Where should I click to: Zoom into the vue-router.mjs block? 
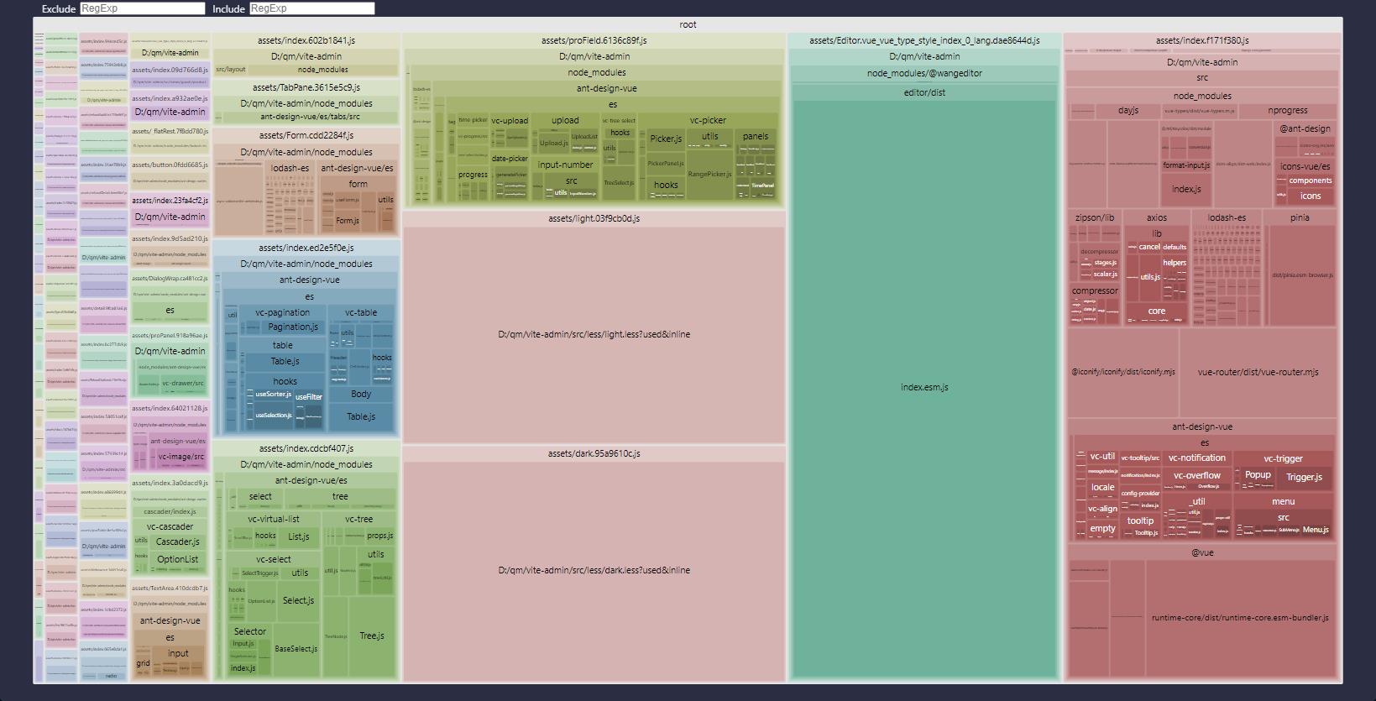pyautogui.click(x=1258, y=372)
